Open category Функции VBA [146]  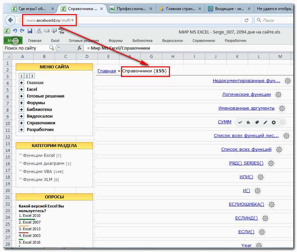coord(43,172)
